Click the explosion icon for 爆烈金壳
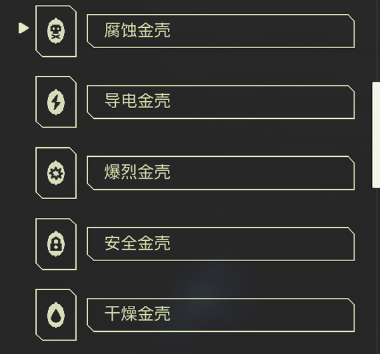The image size is (380, 354). (x=56, y=173)
